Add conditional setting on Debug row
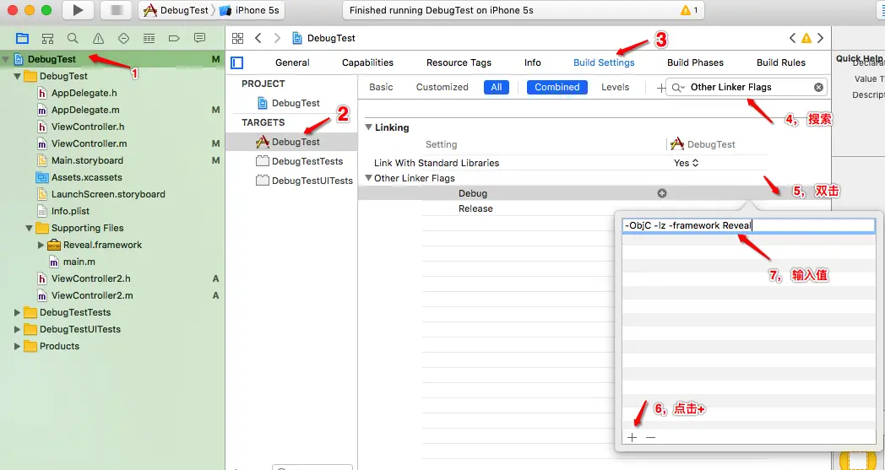 point(662,193)
